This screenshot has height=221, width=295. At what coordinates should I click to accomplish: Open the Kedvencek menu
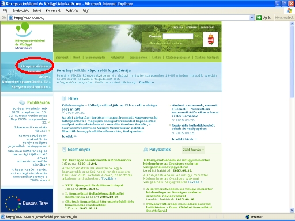click(x=53, y=11)
